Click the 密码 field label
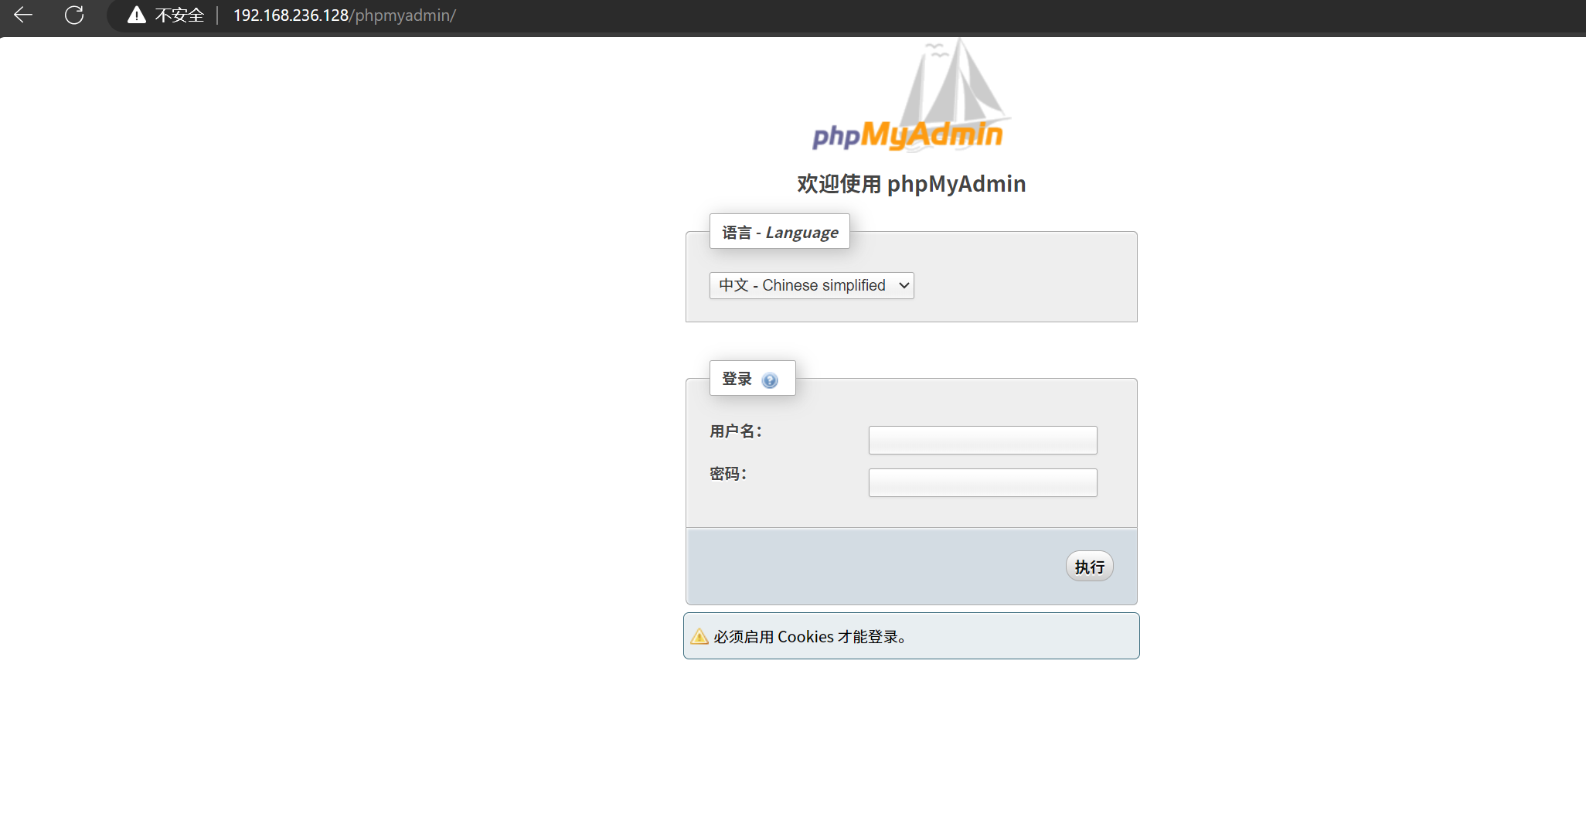 pos(727,474)
